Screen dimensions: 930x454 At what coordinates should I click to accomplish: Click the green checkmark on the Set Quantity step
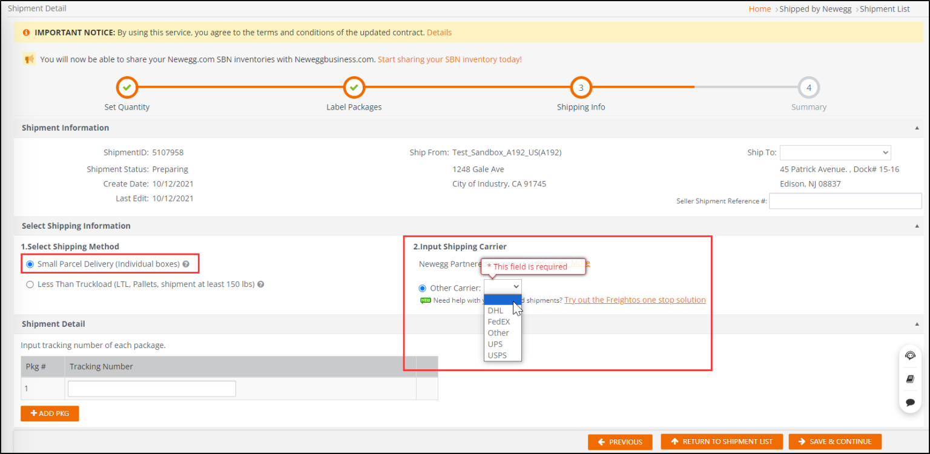click(x=127, y=87)
